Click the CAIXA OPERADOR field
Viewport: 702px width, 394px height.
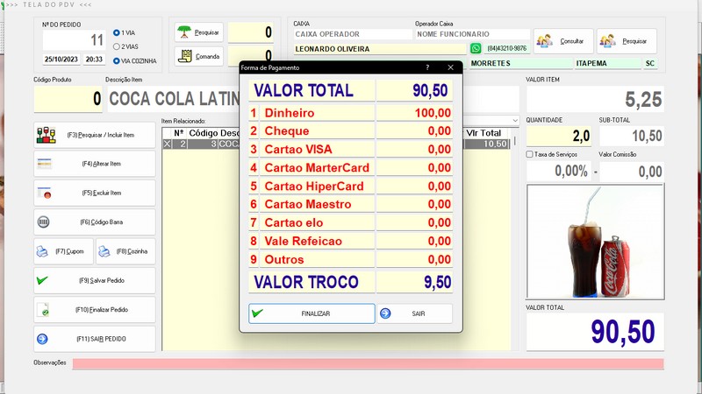353,34
